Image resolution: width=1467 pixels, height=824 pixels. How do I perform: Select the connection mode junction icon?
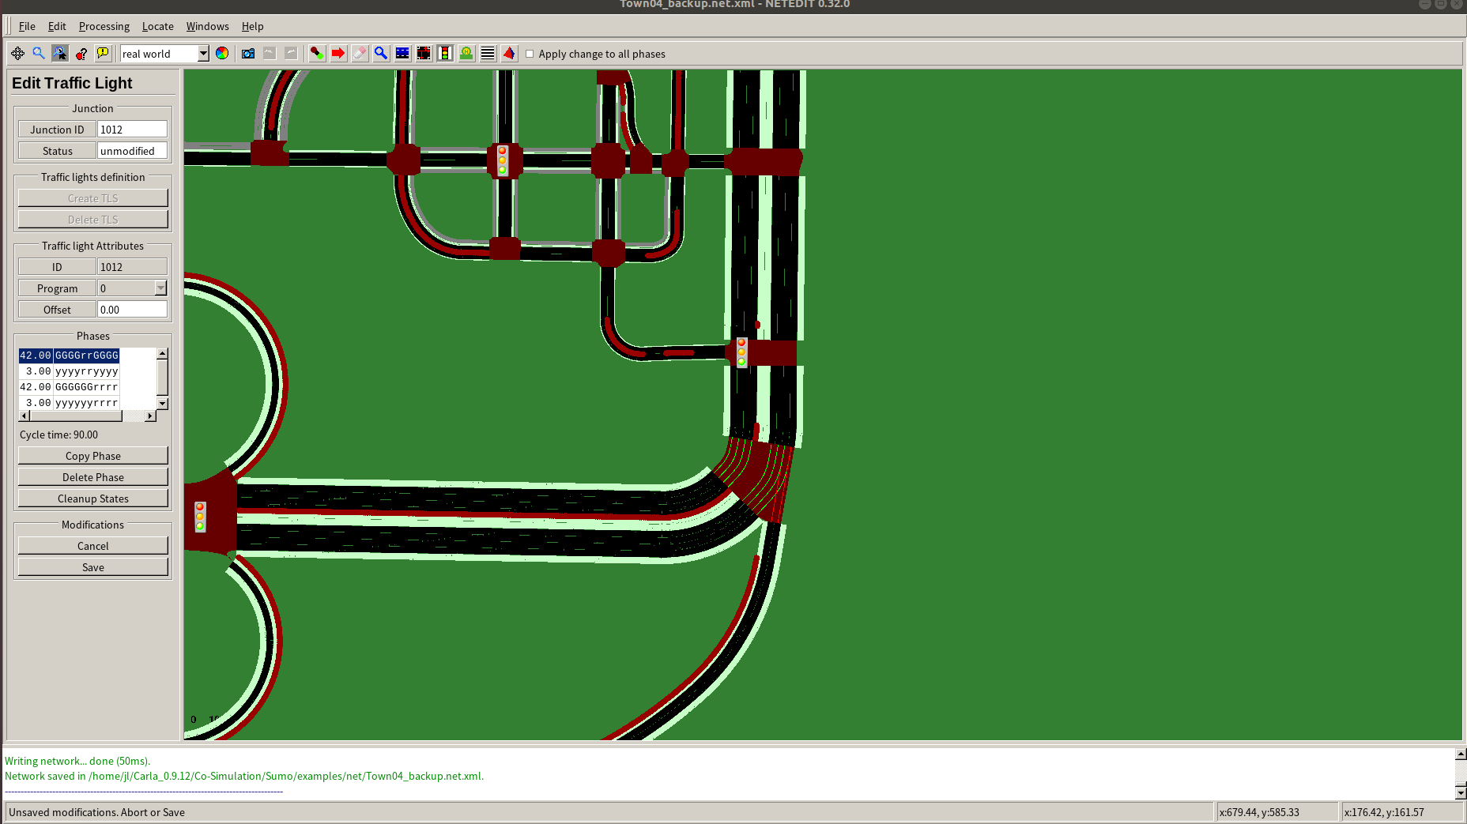pos(424,54)
